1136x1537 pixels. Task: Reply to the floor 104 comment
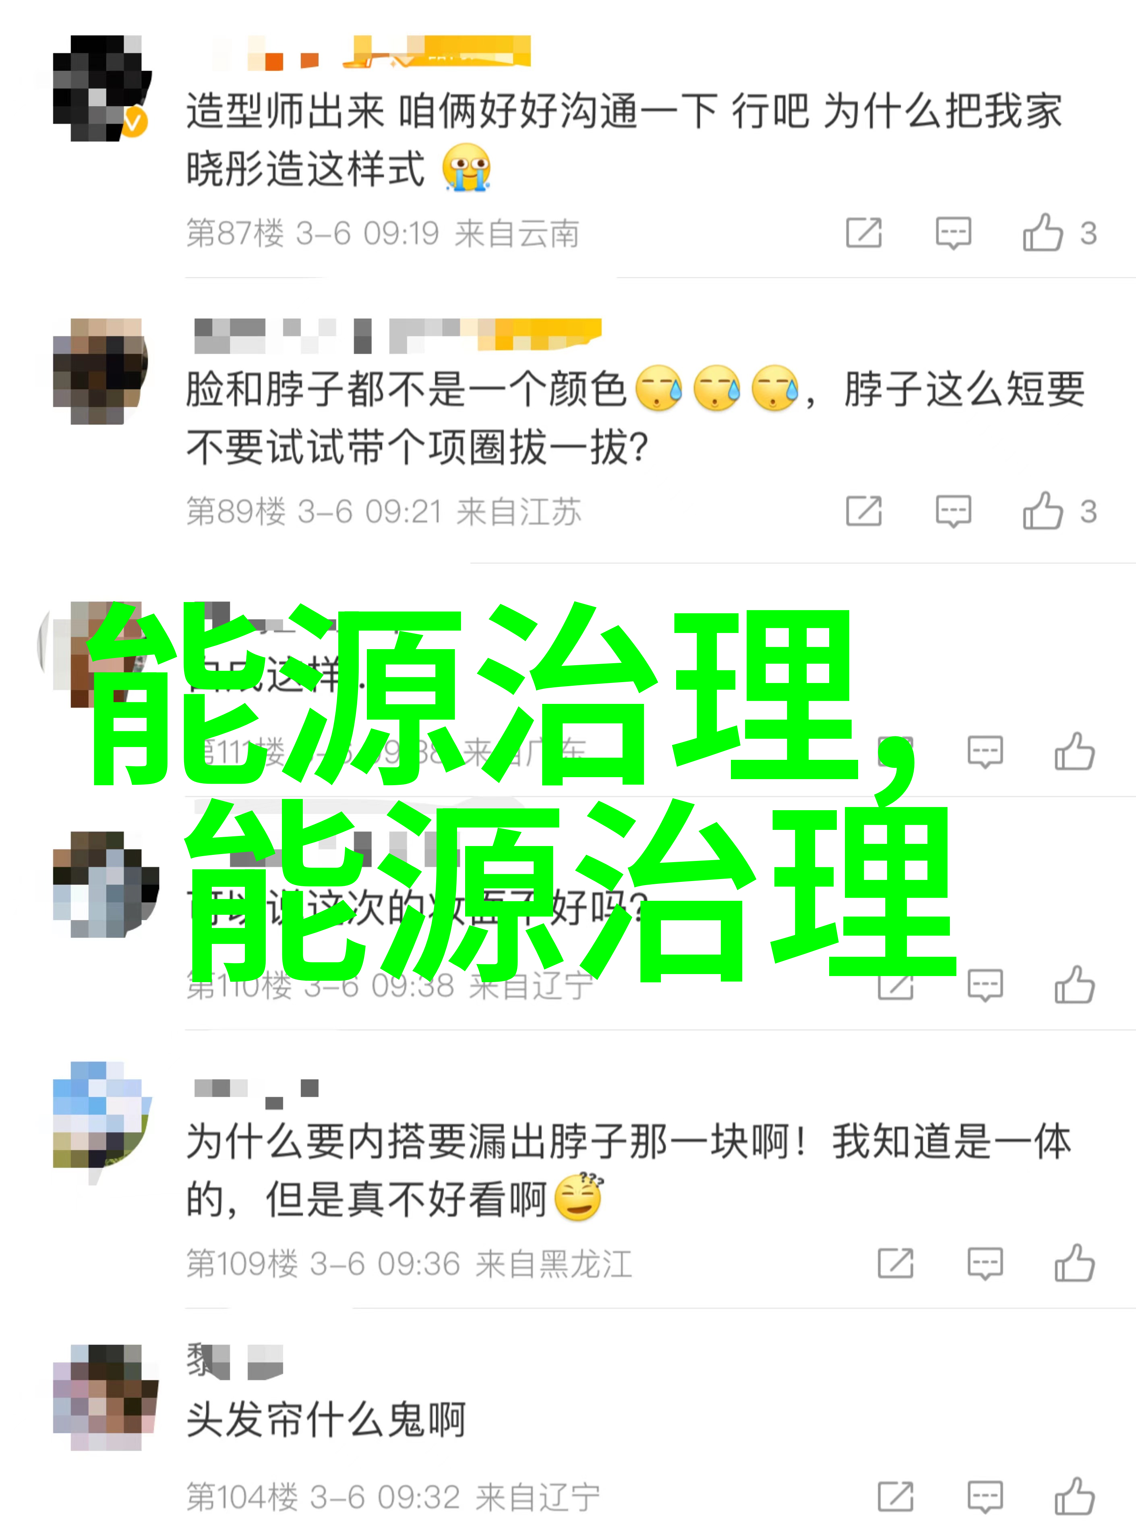click(985, 1497)
